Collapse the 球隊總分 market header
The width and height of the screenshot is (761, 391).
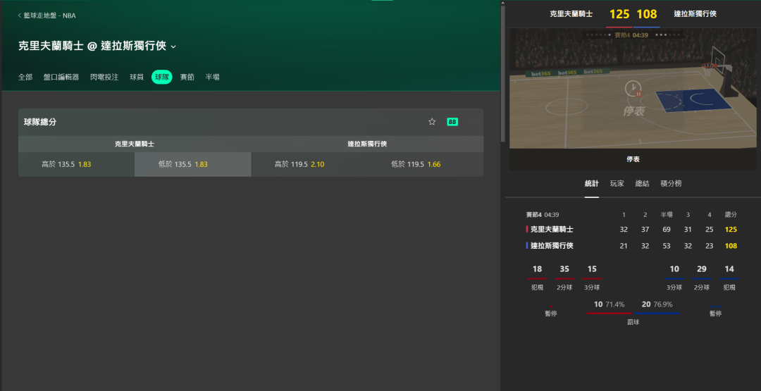(251, 122)
